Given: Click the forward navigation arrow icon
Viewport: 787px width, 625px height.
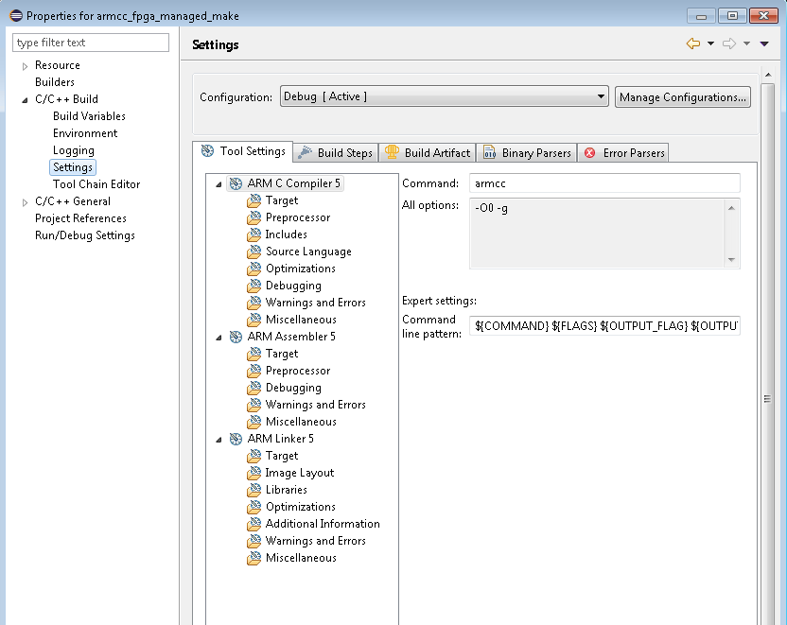Looking at the screenshot, I should point(728,44).
